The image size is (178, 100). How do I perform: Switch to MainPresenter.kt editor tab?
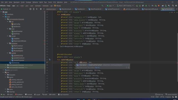coord(95,9)
